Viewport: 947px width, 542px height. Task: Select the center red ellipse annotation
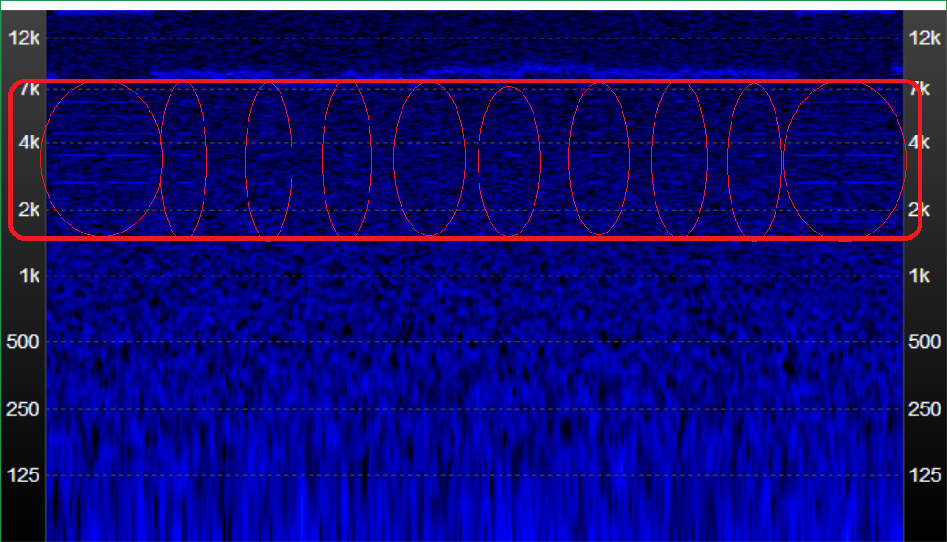click(511, 160)
